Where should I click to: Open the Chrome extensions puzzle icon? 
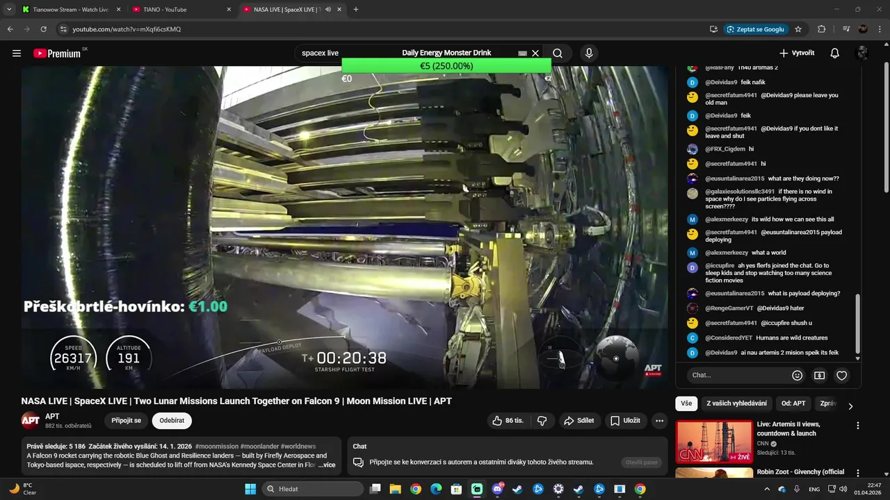(822, 29)
